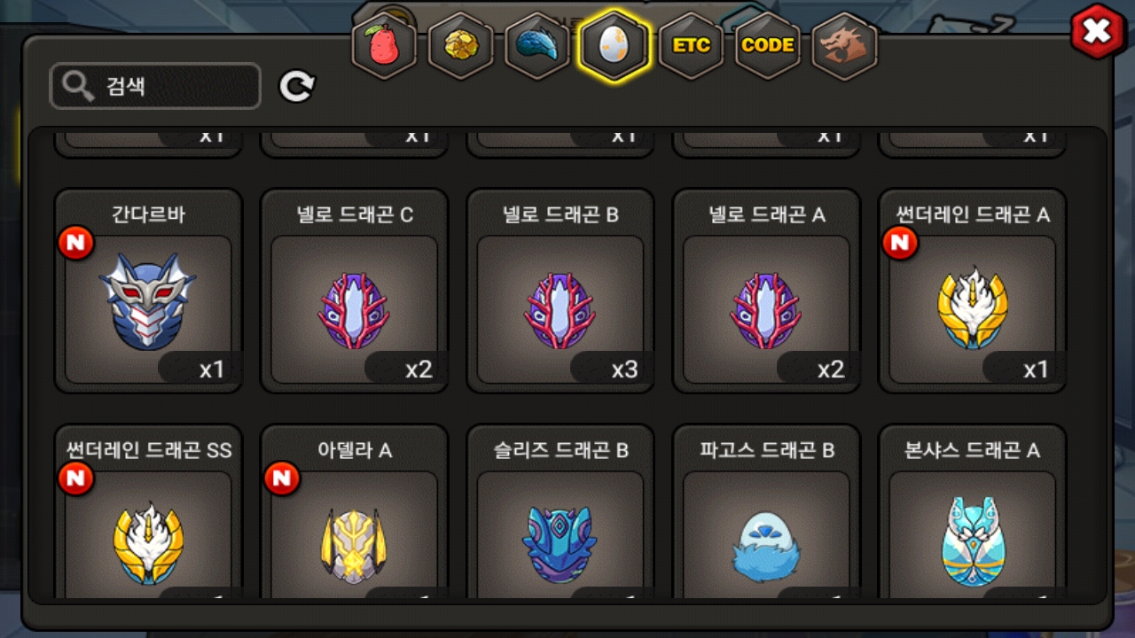Select the 간다르바 masked egg
1135x638 pixels.
[148, 291]
